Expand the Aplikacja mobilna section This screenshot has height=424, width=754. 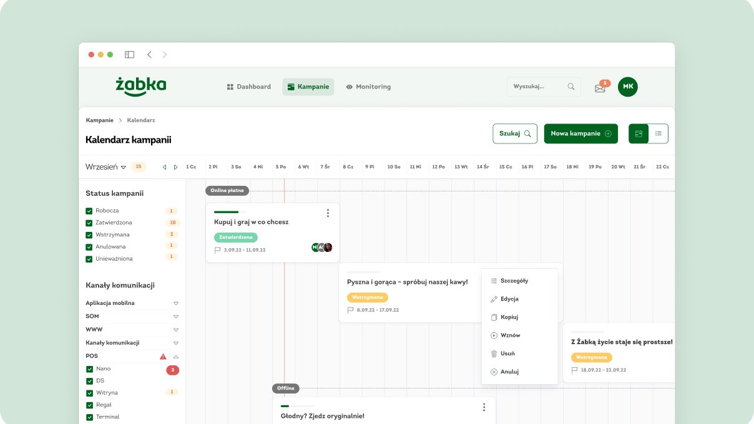(x=132, y=303)
